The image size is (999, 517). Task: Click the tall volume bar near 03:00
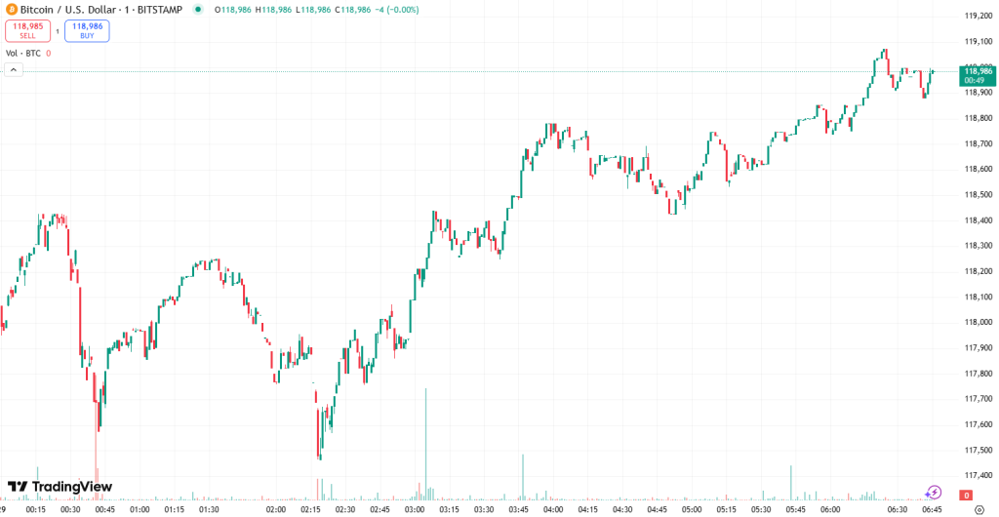425,439
